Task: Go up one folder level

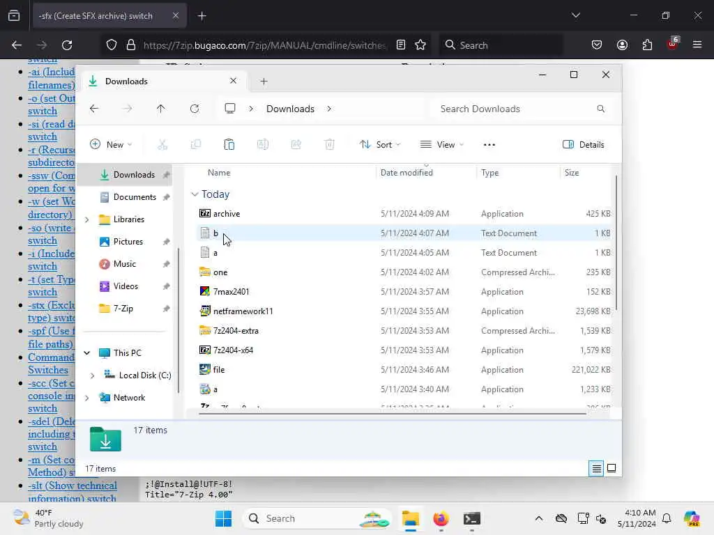Action: pyautogui.click(x=161, y=109)
